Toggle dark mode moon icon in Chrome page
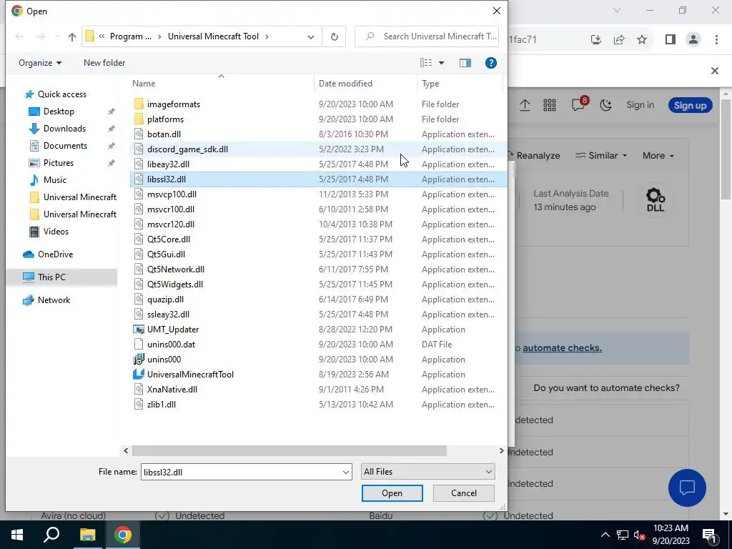732x549 pixels. coord(605,105)
